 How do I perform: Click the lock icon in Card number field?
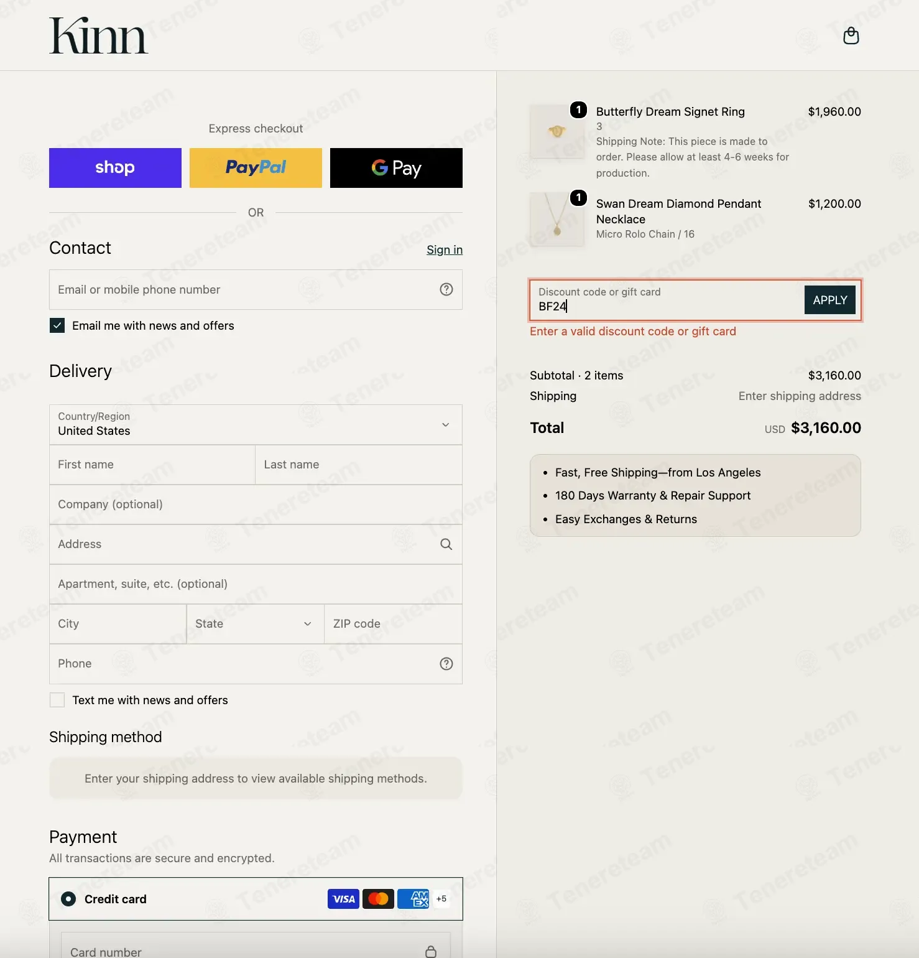431,952
